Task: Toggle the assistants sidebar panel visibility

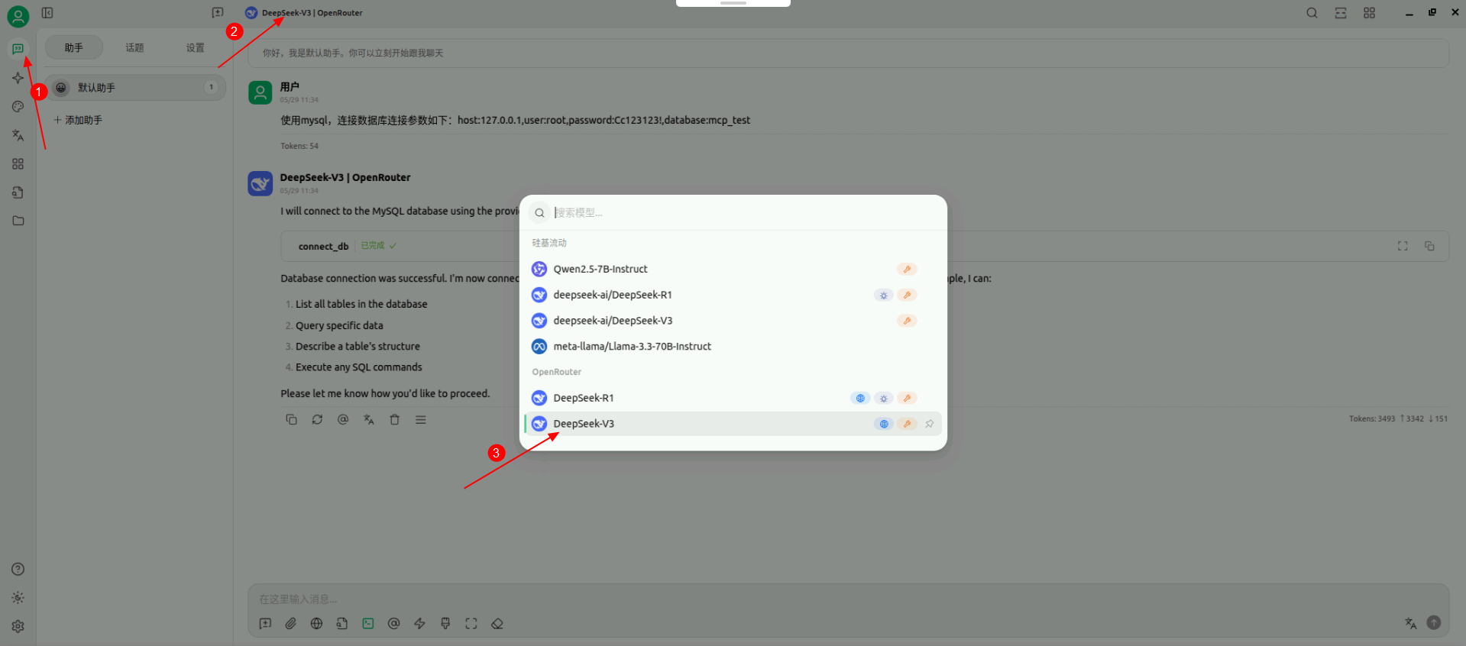Action: [47, 13]
